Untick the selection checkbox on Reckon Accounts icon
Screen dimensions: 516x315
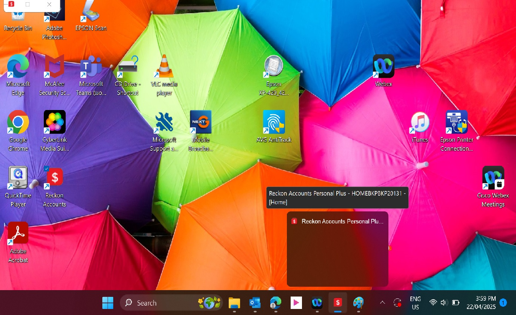(x=46, y=168)
